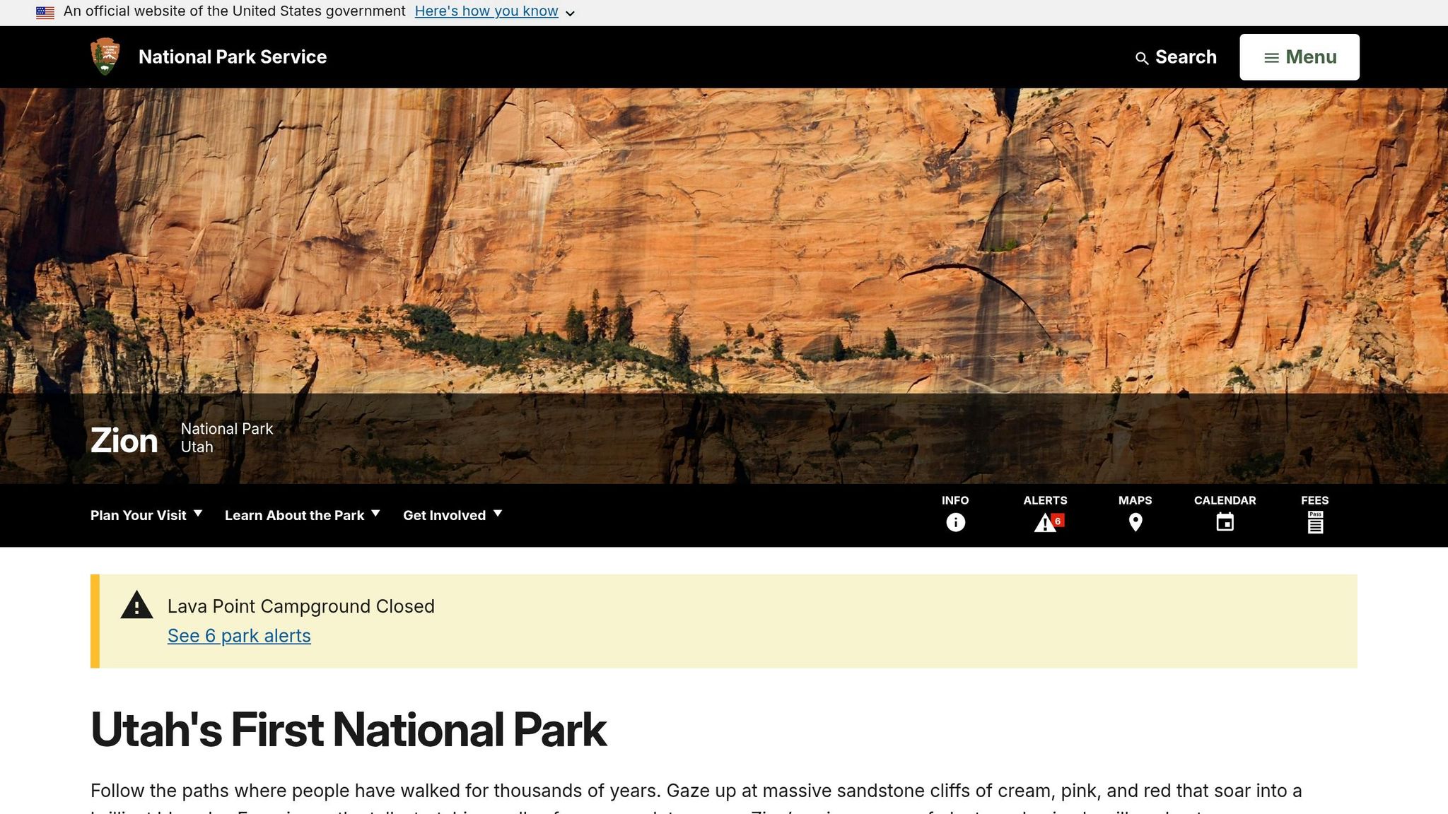Click the NPS arrowhead logo
Viewport: 1448px width, 814px height.
pyautogui.click(x=105, y=57)
